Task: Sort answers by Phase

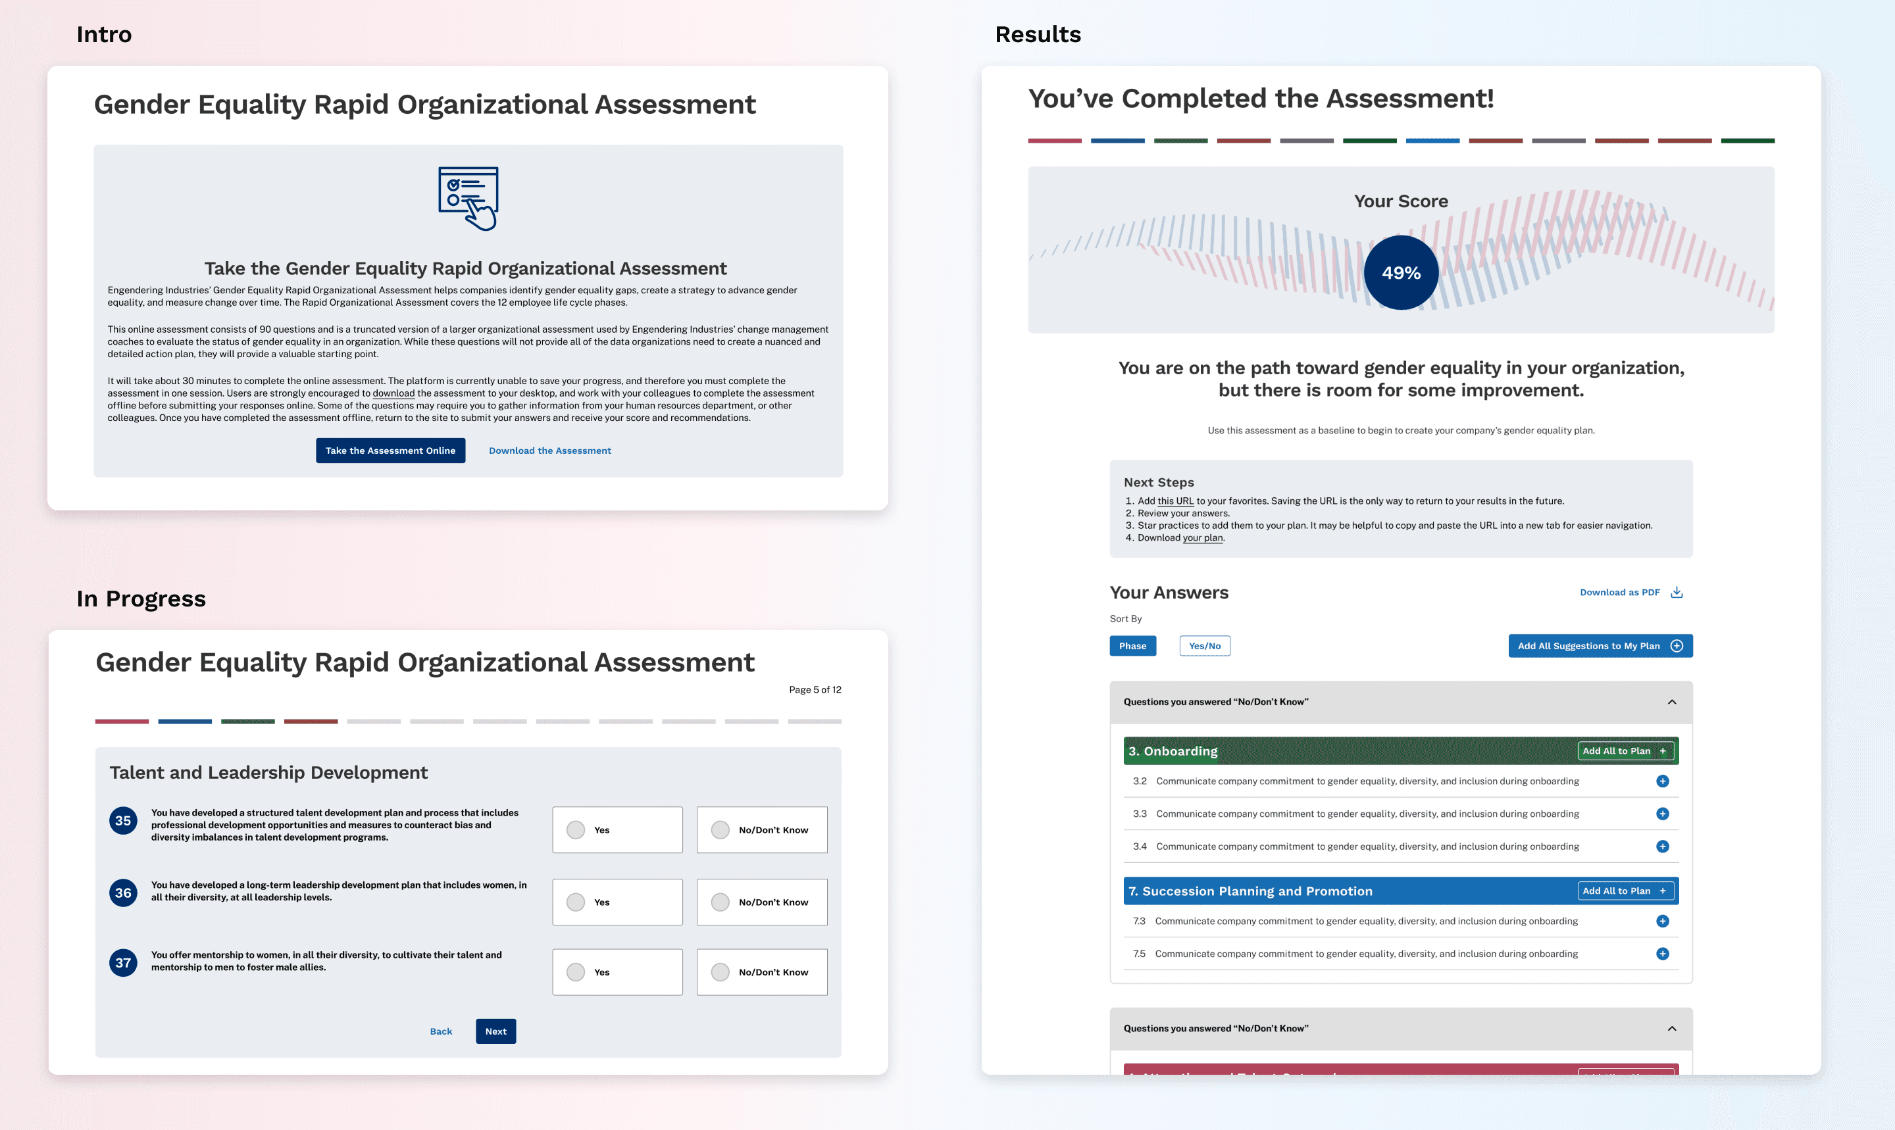Action: coord(1132,646)
